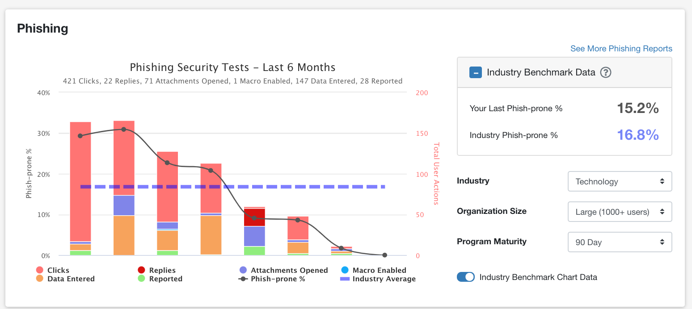Toggle Industry Benchmark Chart Data switch
692x309 pixels.
pyautogui.click(x=465, y=277)
